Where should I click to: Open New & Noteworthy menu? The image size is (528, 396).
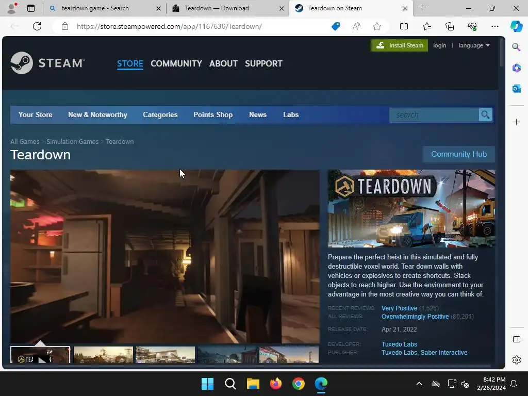[97, 115]
